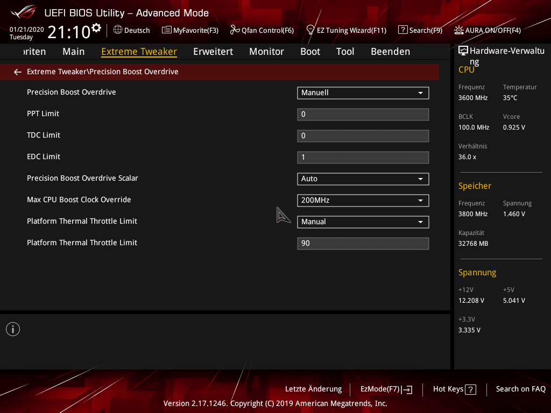
Task: Click the globe language icon
Action: point(118,30)
